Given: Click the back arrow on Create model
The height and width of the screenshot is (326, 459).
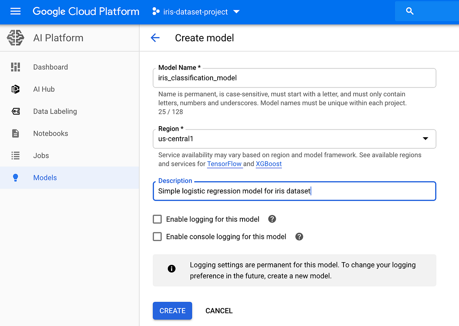Looking at the screenshot, I should click(155, 38).
